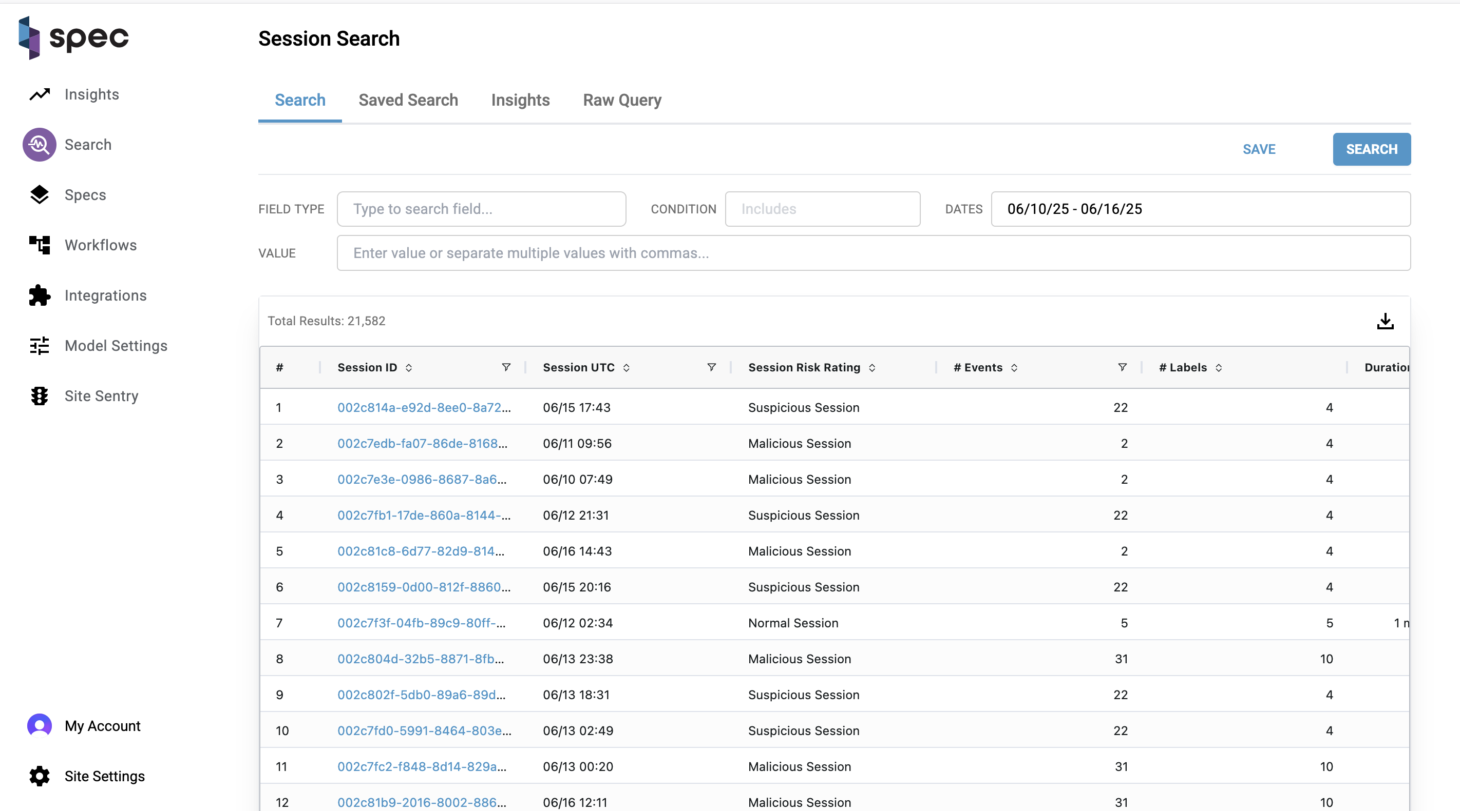
Task: Open Site Settings gear icon
Action: [40, 777]
